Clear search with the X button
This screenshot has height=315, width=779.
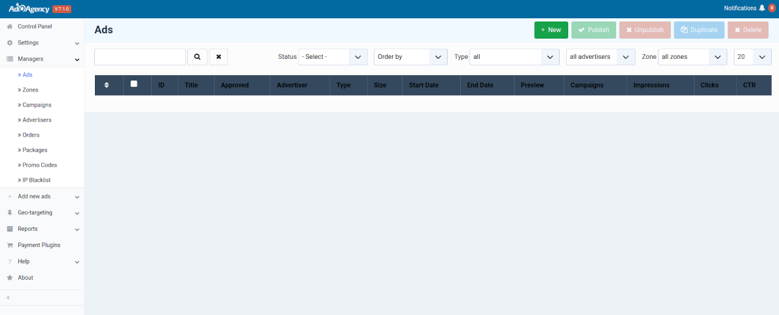coord(219,57)
